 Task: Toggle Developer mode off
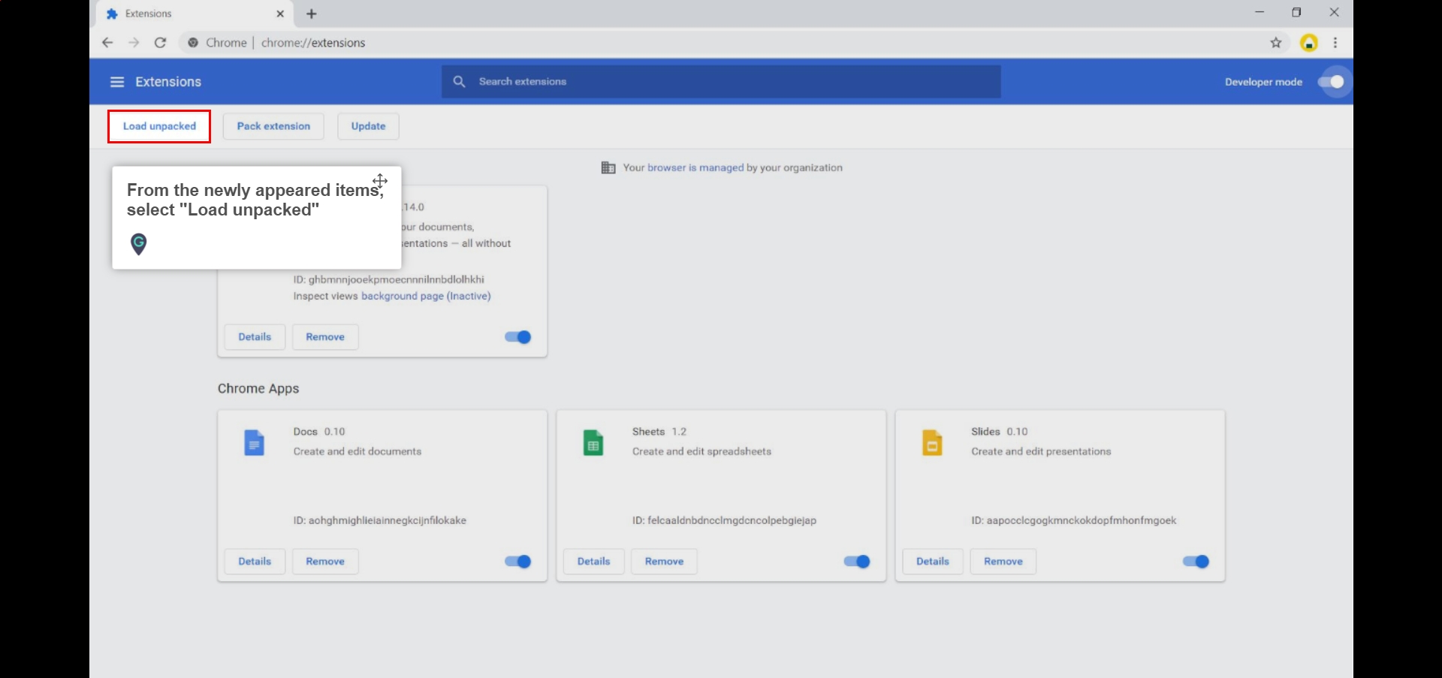pos(1332,82)
